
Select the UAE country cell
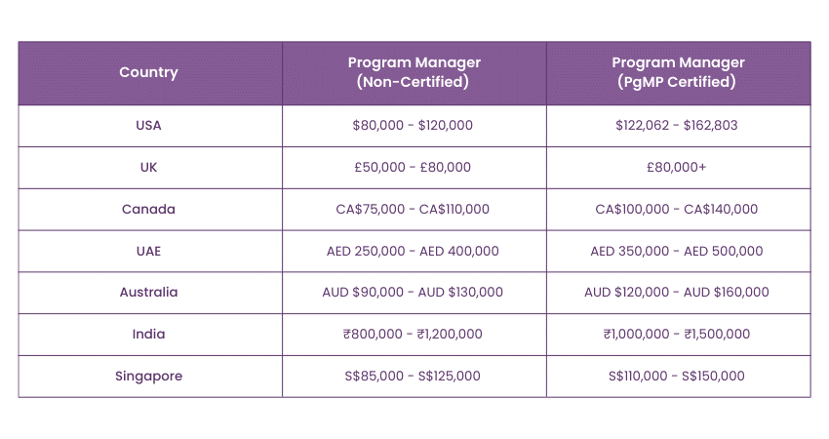[149, 251]
